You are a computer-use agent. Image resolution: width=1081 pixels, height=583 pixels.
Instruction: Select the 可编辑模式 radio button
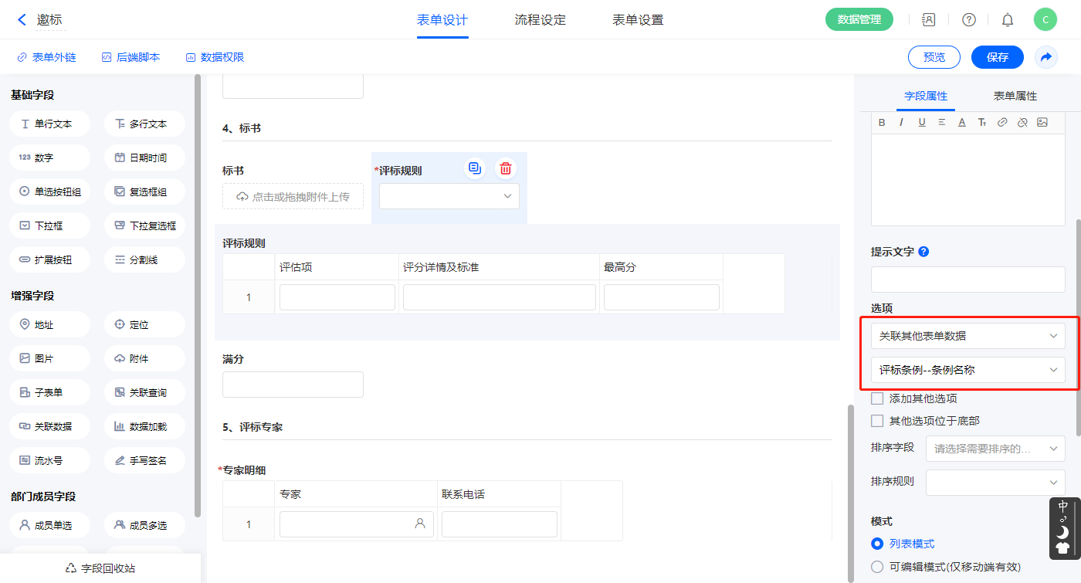(877, 567)
